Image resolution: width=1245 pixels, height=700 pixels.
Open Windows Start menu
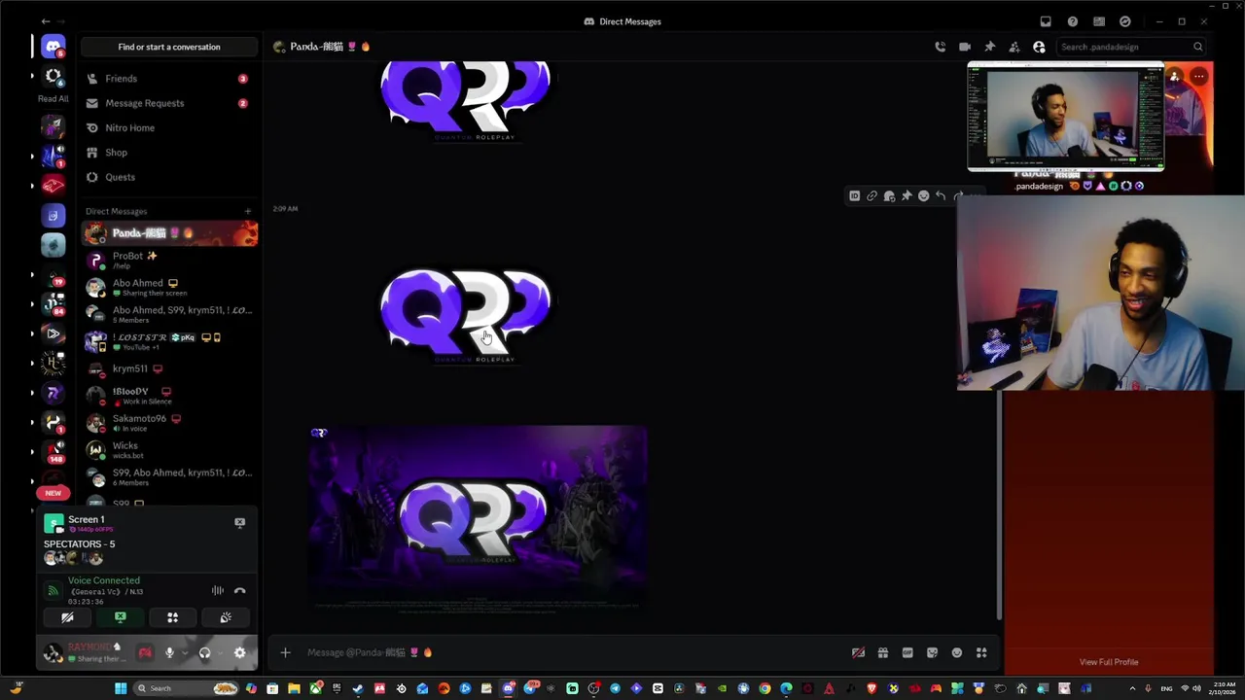121,688
